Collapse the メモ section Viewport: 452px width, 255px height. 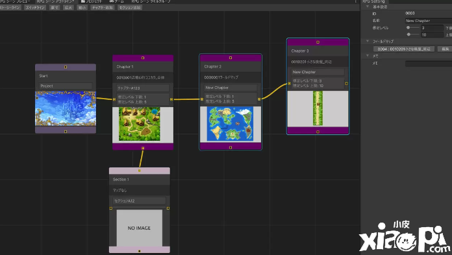[368, 56]
